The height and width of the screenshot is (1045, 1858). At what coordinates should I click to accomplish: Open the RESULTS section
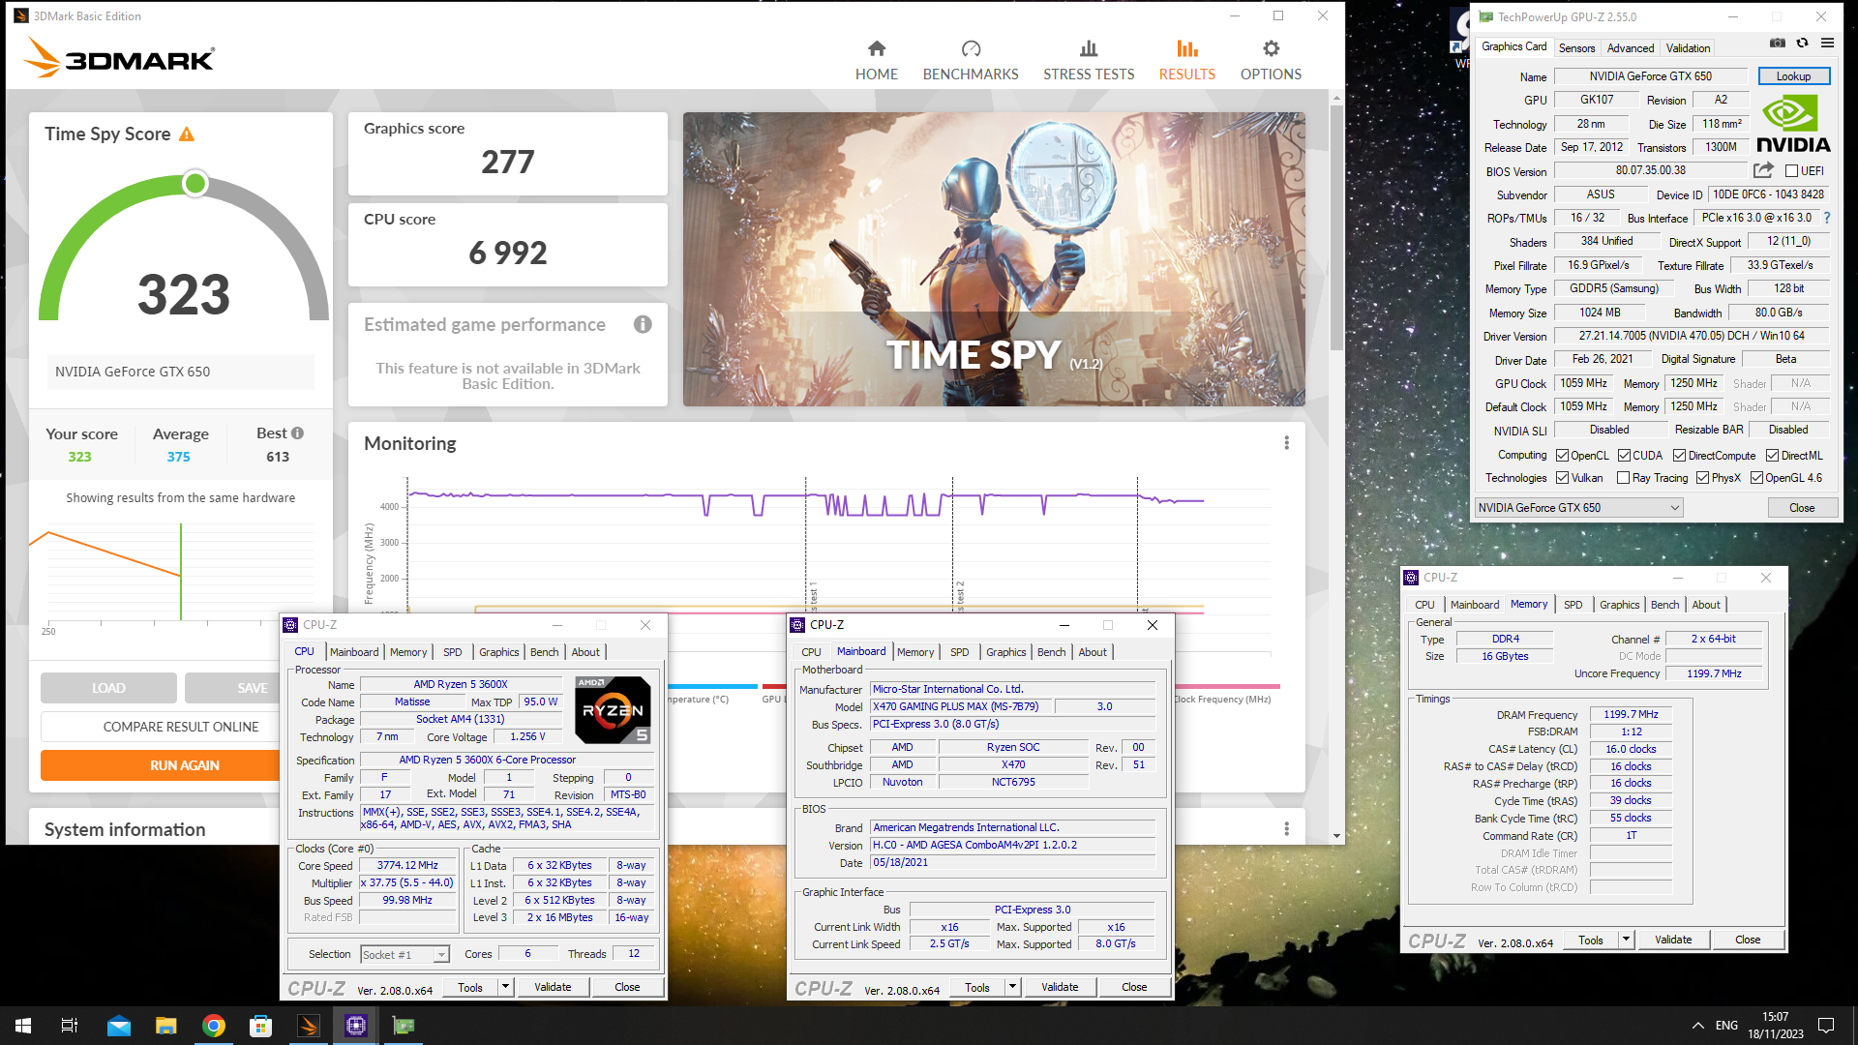click(1186, 60)
